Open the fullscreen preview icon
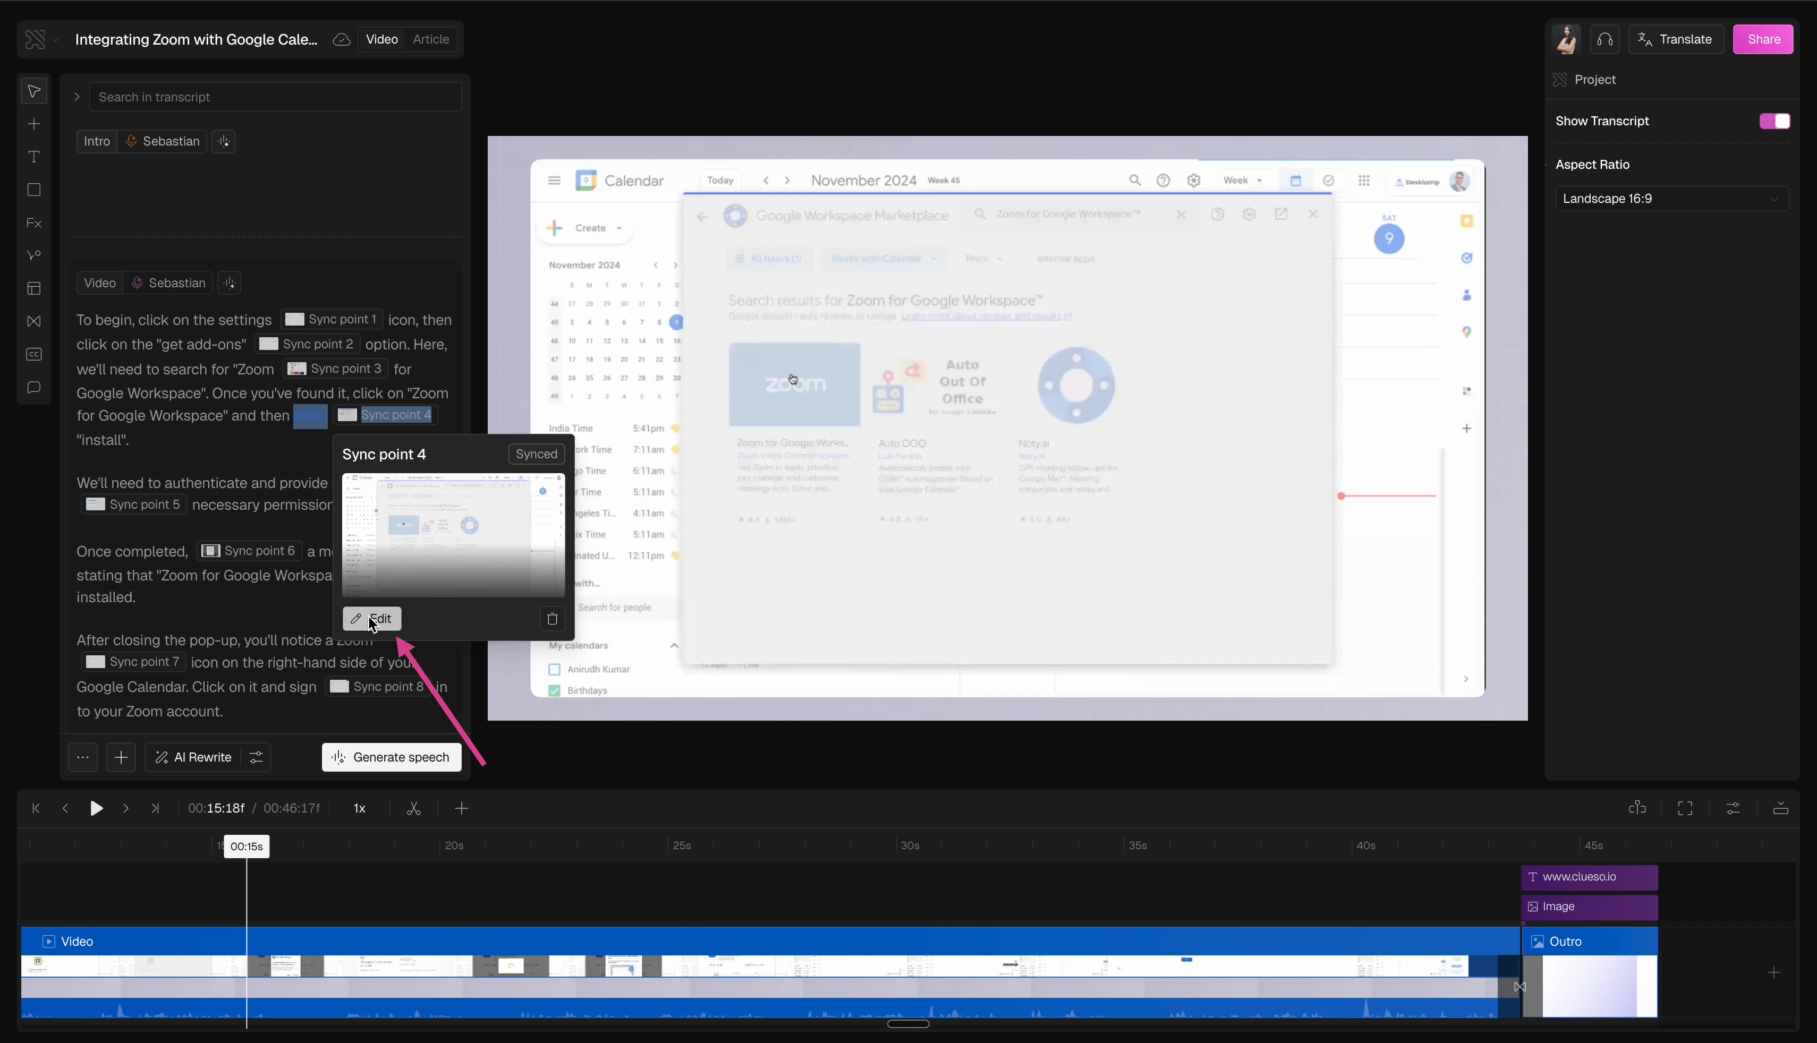This screenshot has width=1817, height=1043. pyautogui.click(x=1685, y=809)
